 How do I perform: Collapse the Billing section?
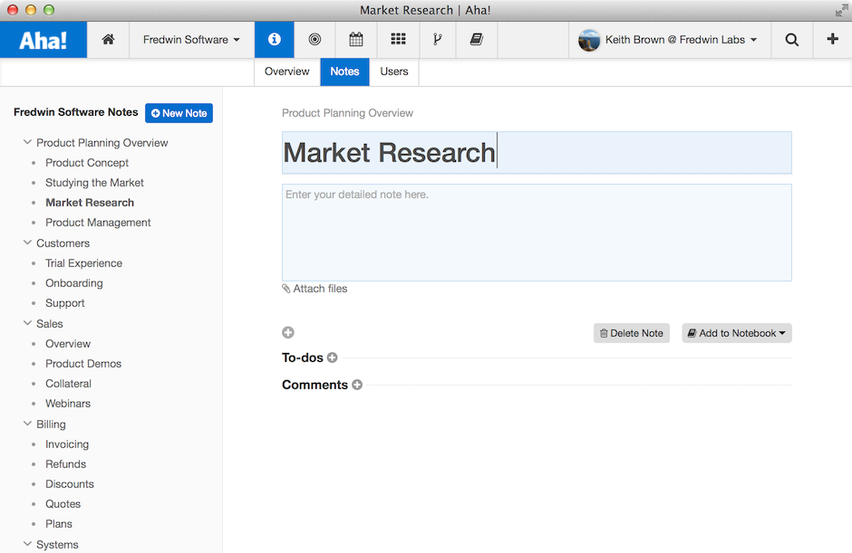point(27,424)
